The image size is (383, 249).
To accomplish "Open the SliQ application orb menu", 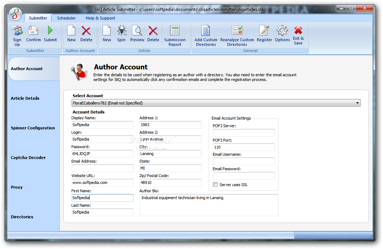I will (x=16, y=14).
